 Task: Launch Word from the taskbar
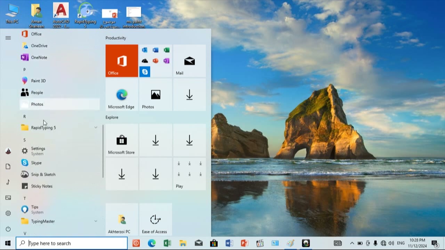(229, 243)
